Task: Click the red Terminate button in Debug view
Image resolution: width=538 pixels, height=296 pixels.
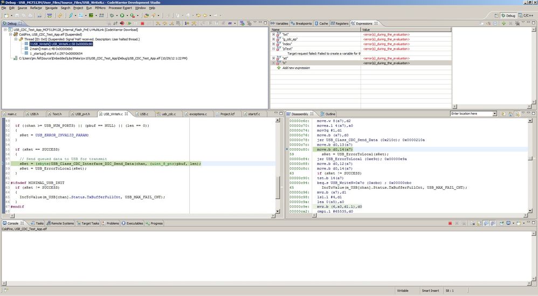Action: pos(142,24)
